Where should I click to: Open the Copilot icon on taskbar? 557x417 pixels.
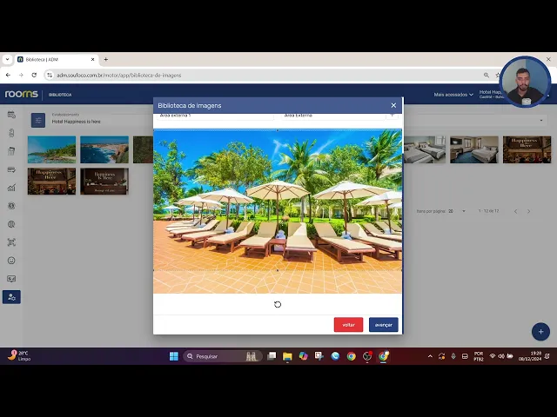point(303,356)
